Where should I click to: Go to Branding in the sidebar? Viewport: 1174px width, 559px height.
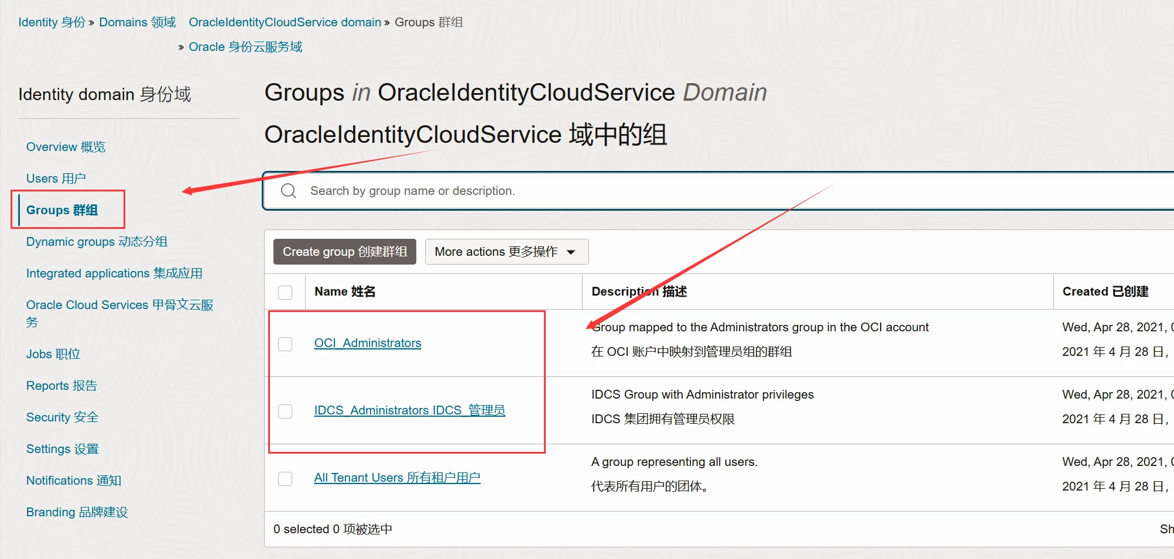[x=77, y=512]
